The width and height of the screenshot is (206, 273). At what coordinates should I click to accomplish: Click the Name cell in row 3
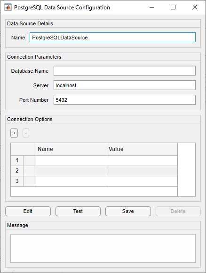tap(71, 181)
